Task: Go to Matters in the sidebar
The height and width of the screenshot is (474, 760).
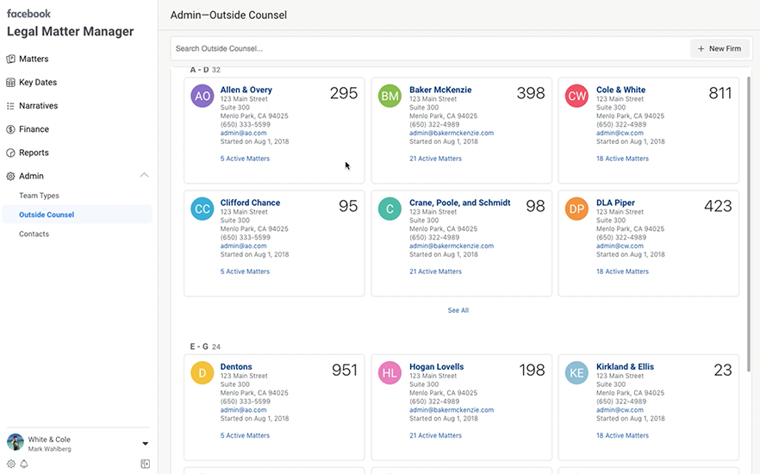Action: coord(34,59)
